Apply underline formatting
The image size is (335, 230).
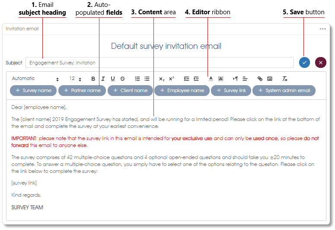113,79
